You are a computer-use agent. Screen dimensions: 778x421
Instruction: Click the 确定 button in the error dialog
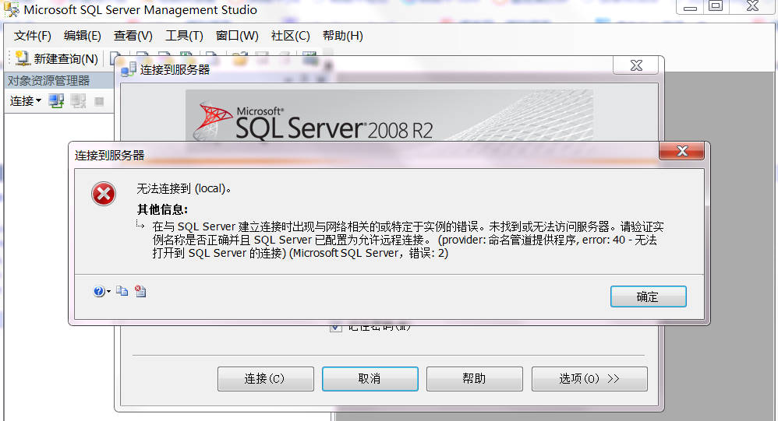648,296
